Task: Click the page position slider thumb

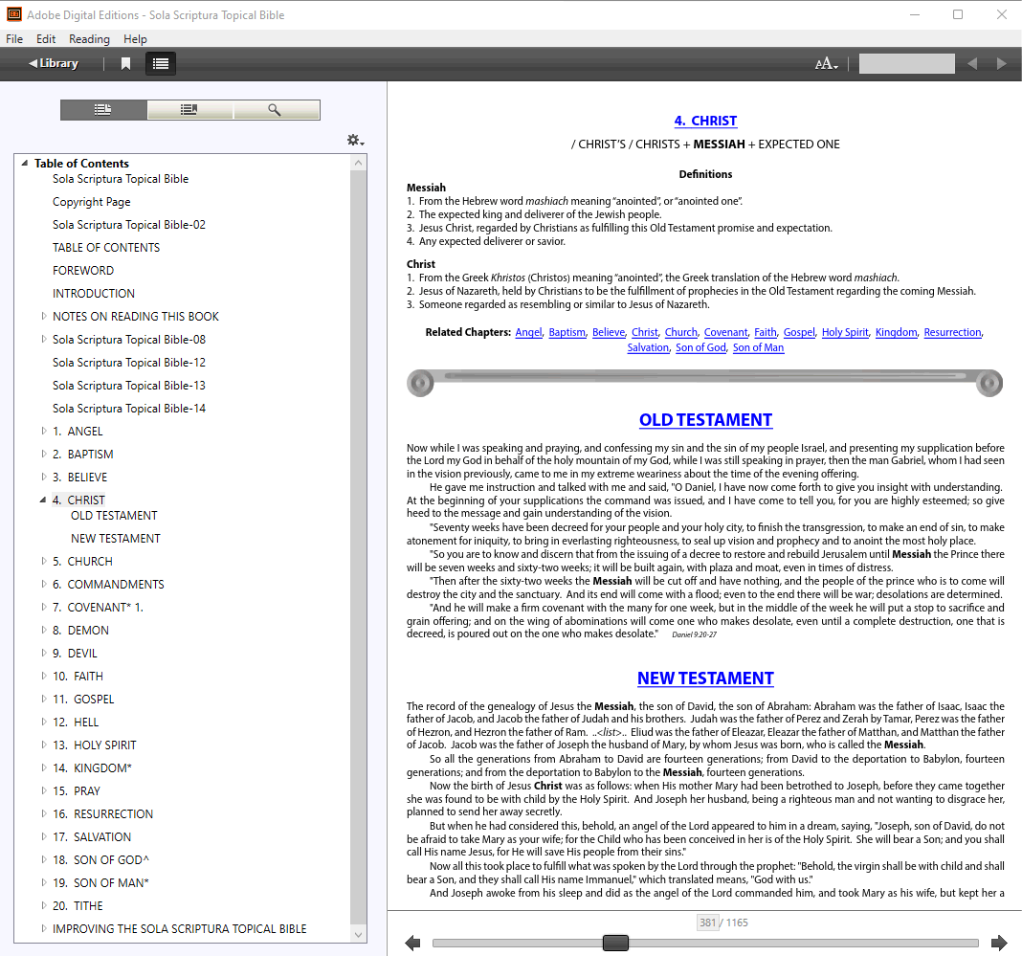Action: point(615,943)
